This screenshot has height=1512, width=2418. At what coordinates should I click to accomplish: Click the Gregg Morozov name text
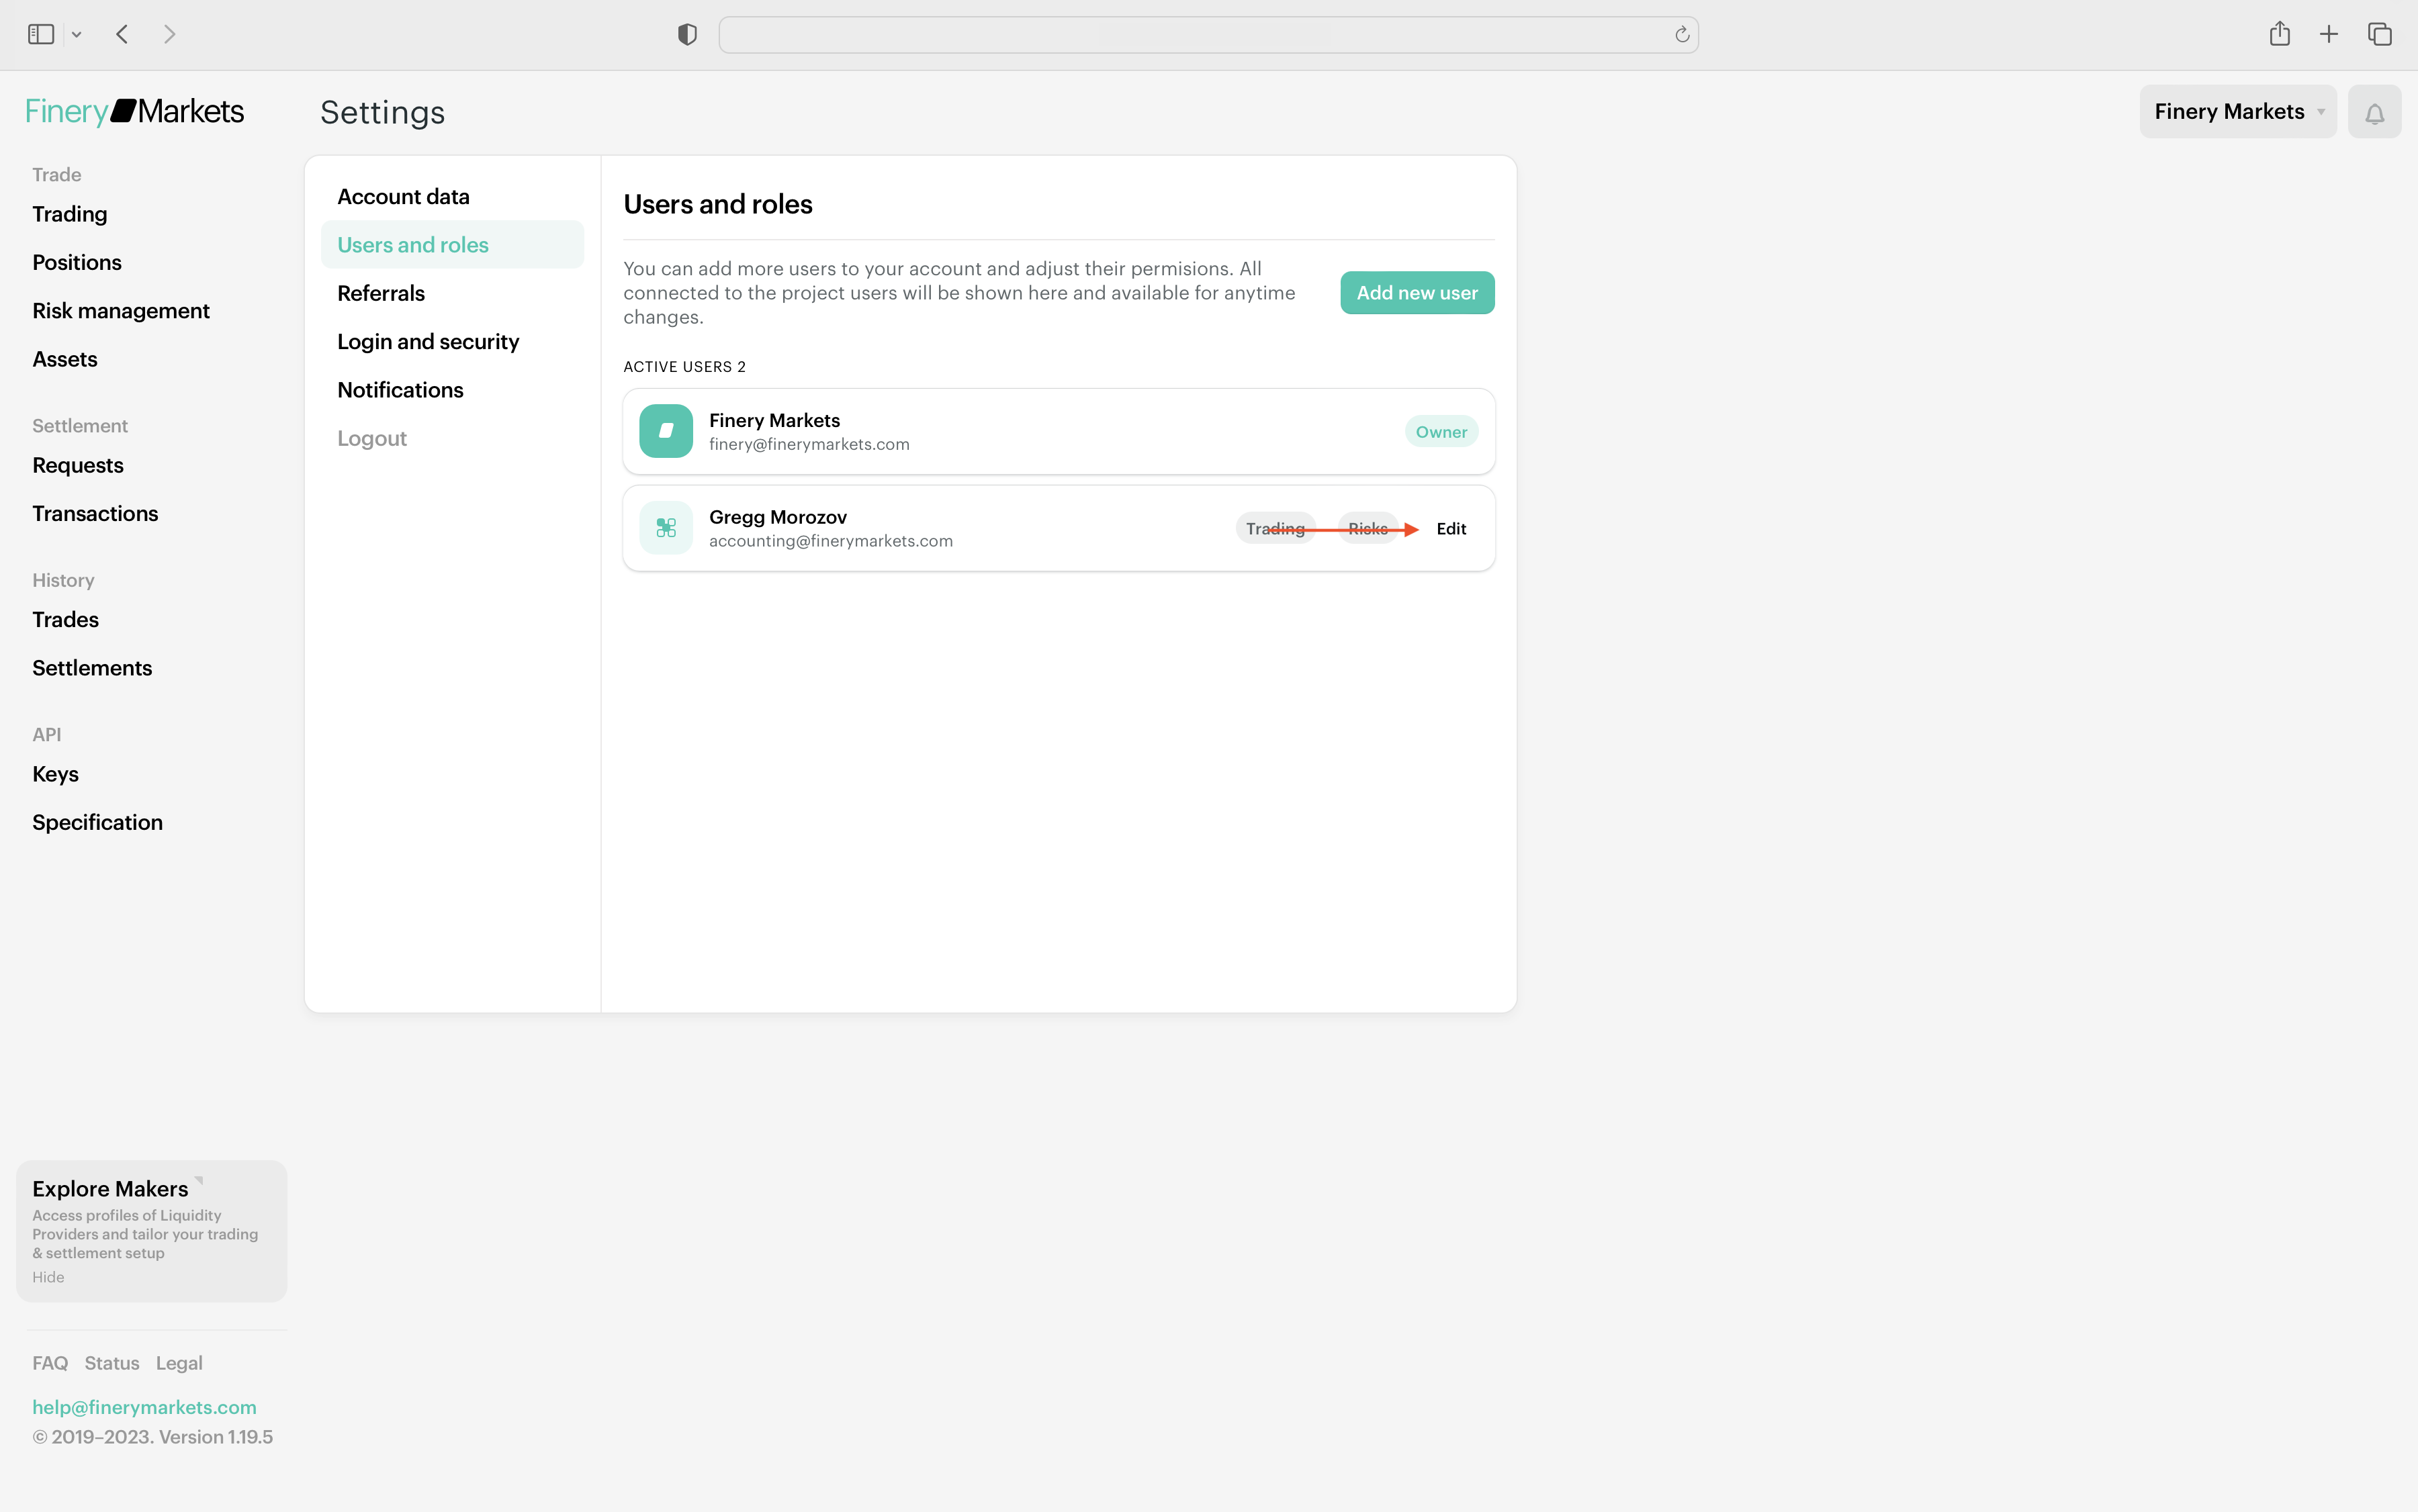pyautogui.click(x=777, y=517)
